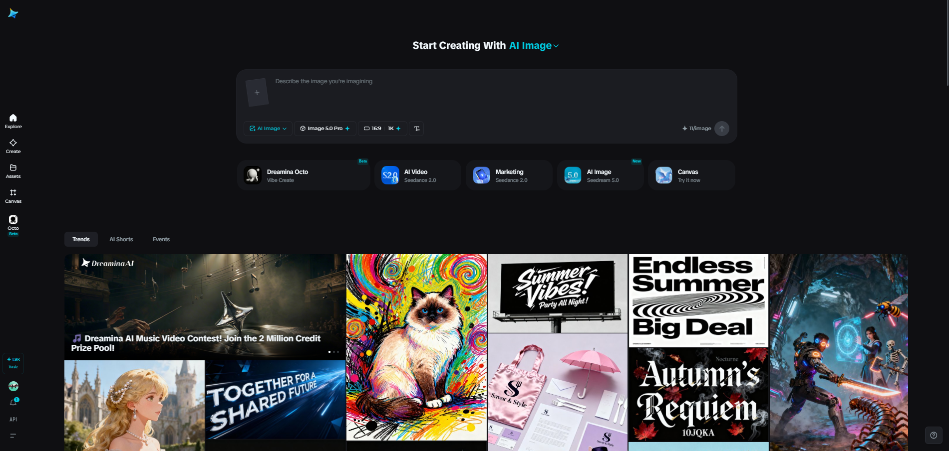Image resolution: width=949 pixels, height=451 pixels.
Task: Open the blonde princess castle image
Action: (134, 406)
